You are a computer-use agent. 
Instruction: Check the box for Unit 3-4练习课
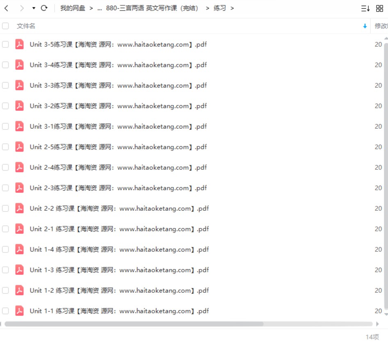[5, 65]
